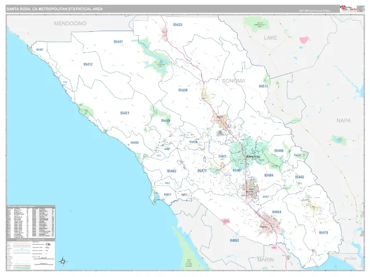Click ZIP code 95452 label
The image size is (370, 277).
[297, 155]
